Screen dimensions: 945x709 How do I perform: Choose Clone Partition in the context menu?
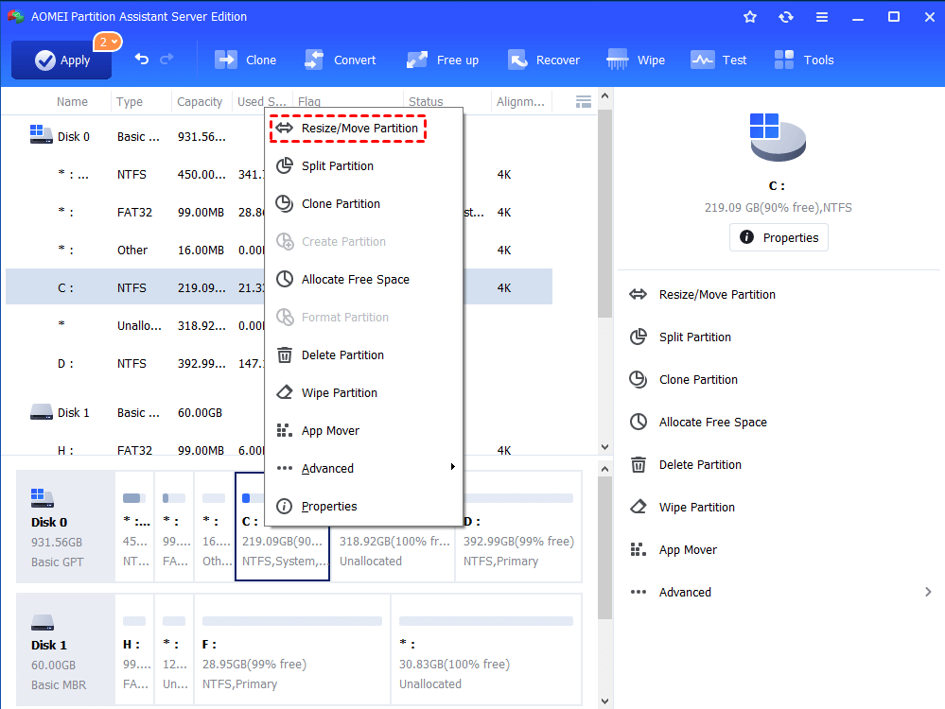pos(364,203)
